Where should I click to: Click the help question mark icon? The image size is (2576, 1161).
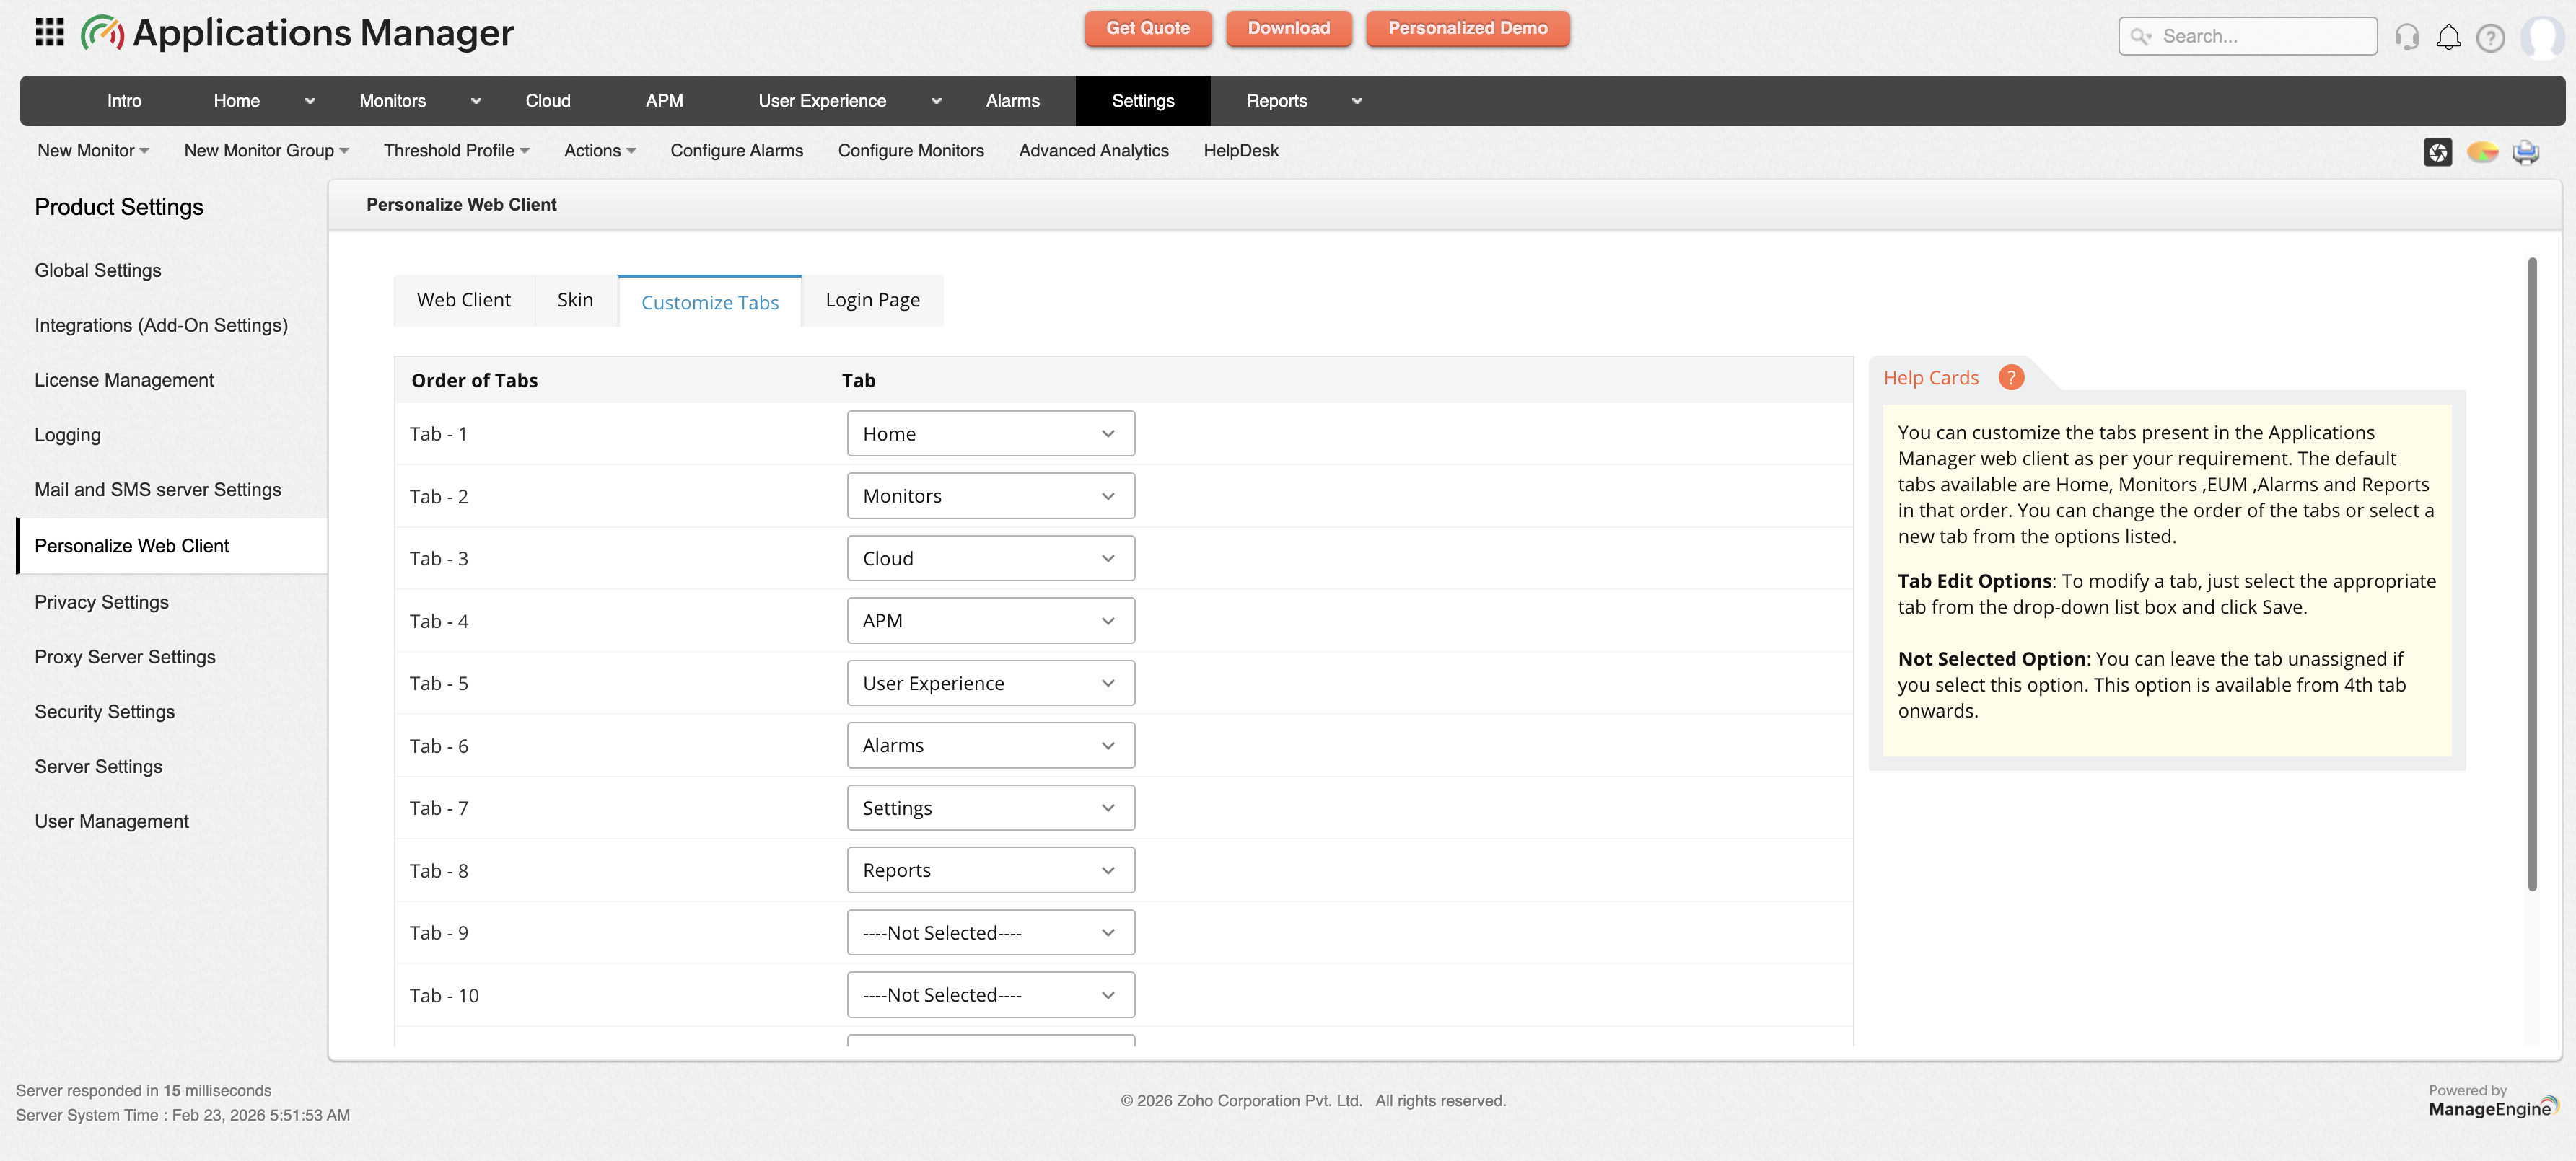tap(2490, 37)
